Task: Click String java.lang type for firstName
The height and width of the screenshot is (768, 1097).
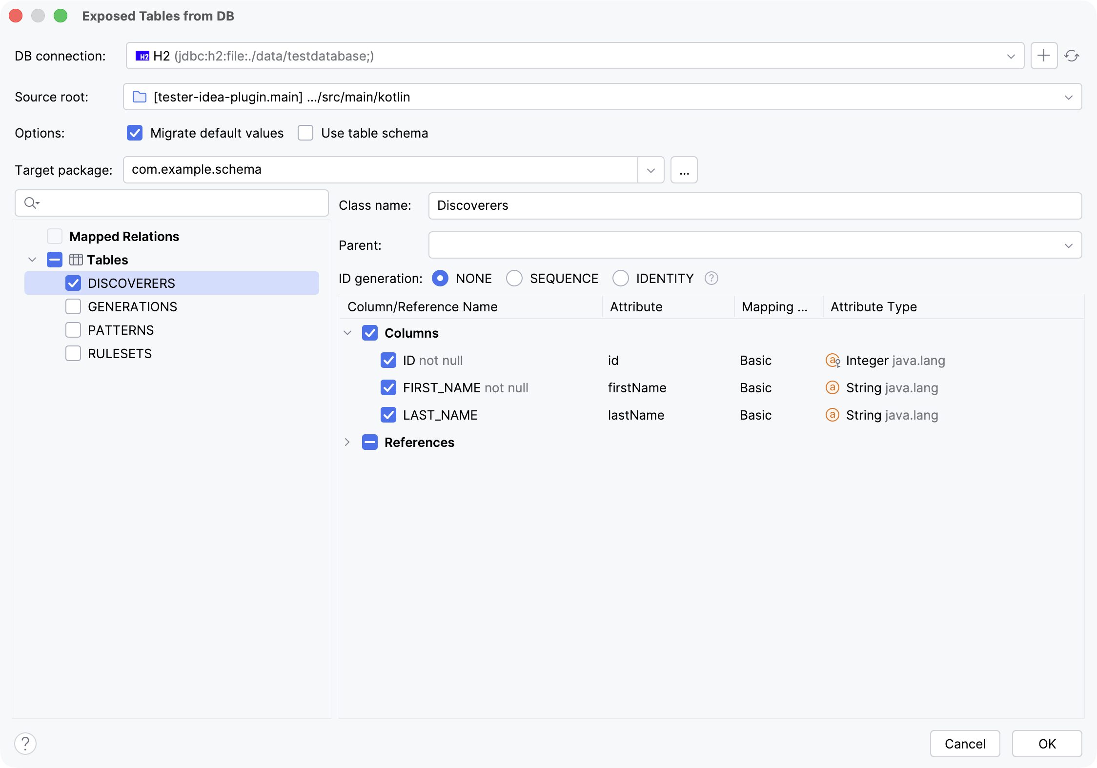Action: tap(893, 387)
